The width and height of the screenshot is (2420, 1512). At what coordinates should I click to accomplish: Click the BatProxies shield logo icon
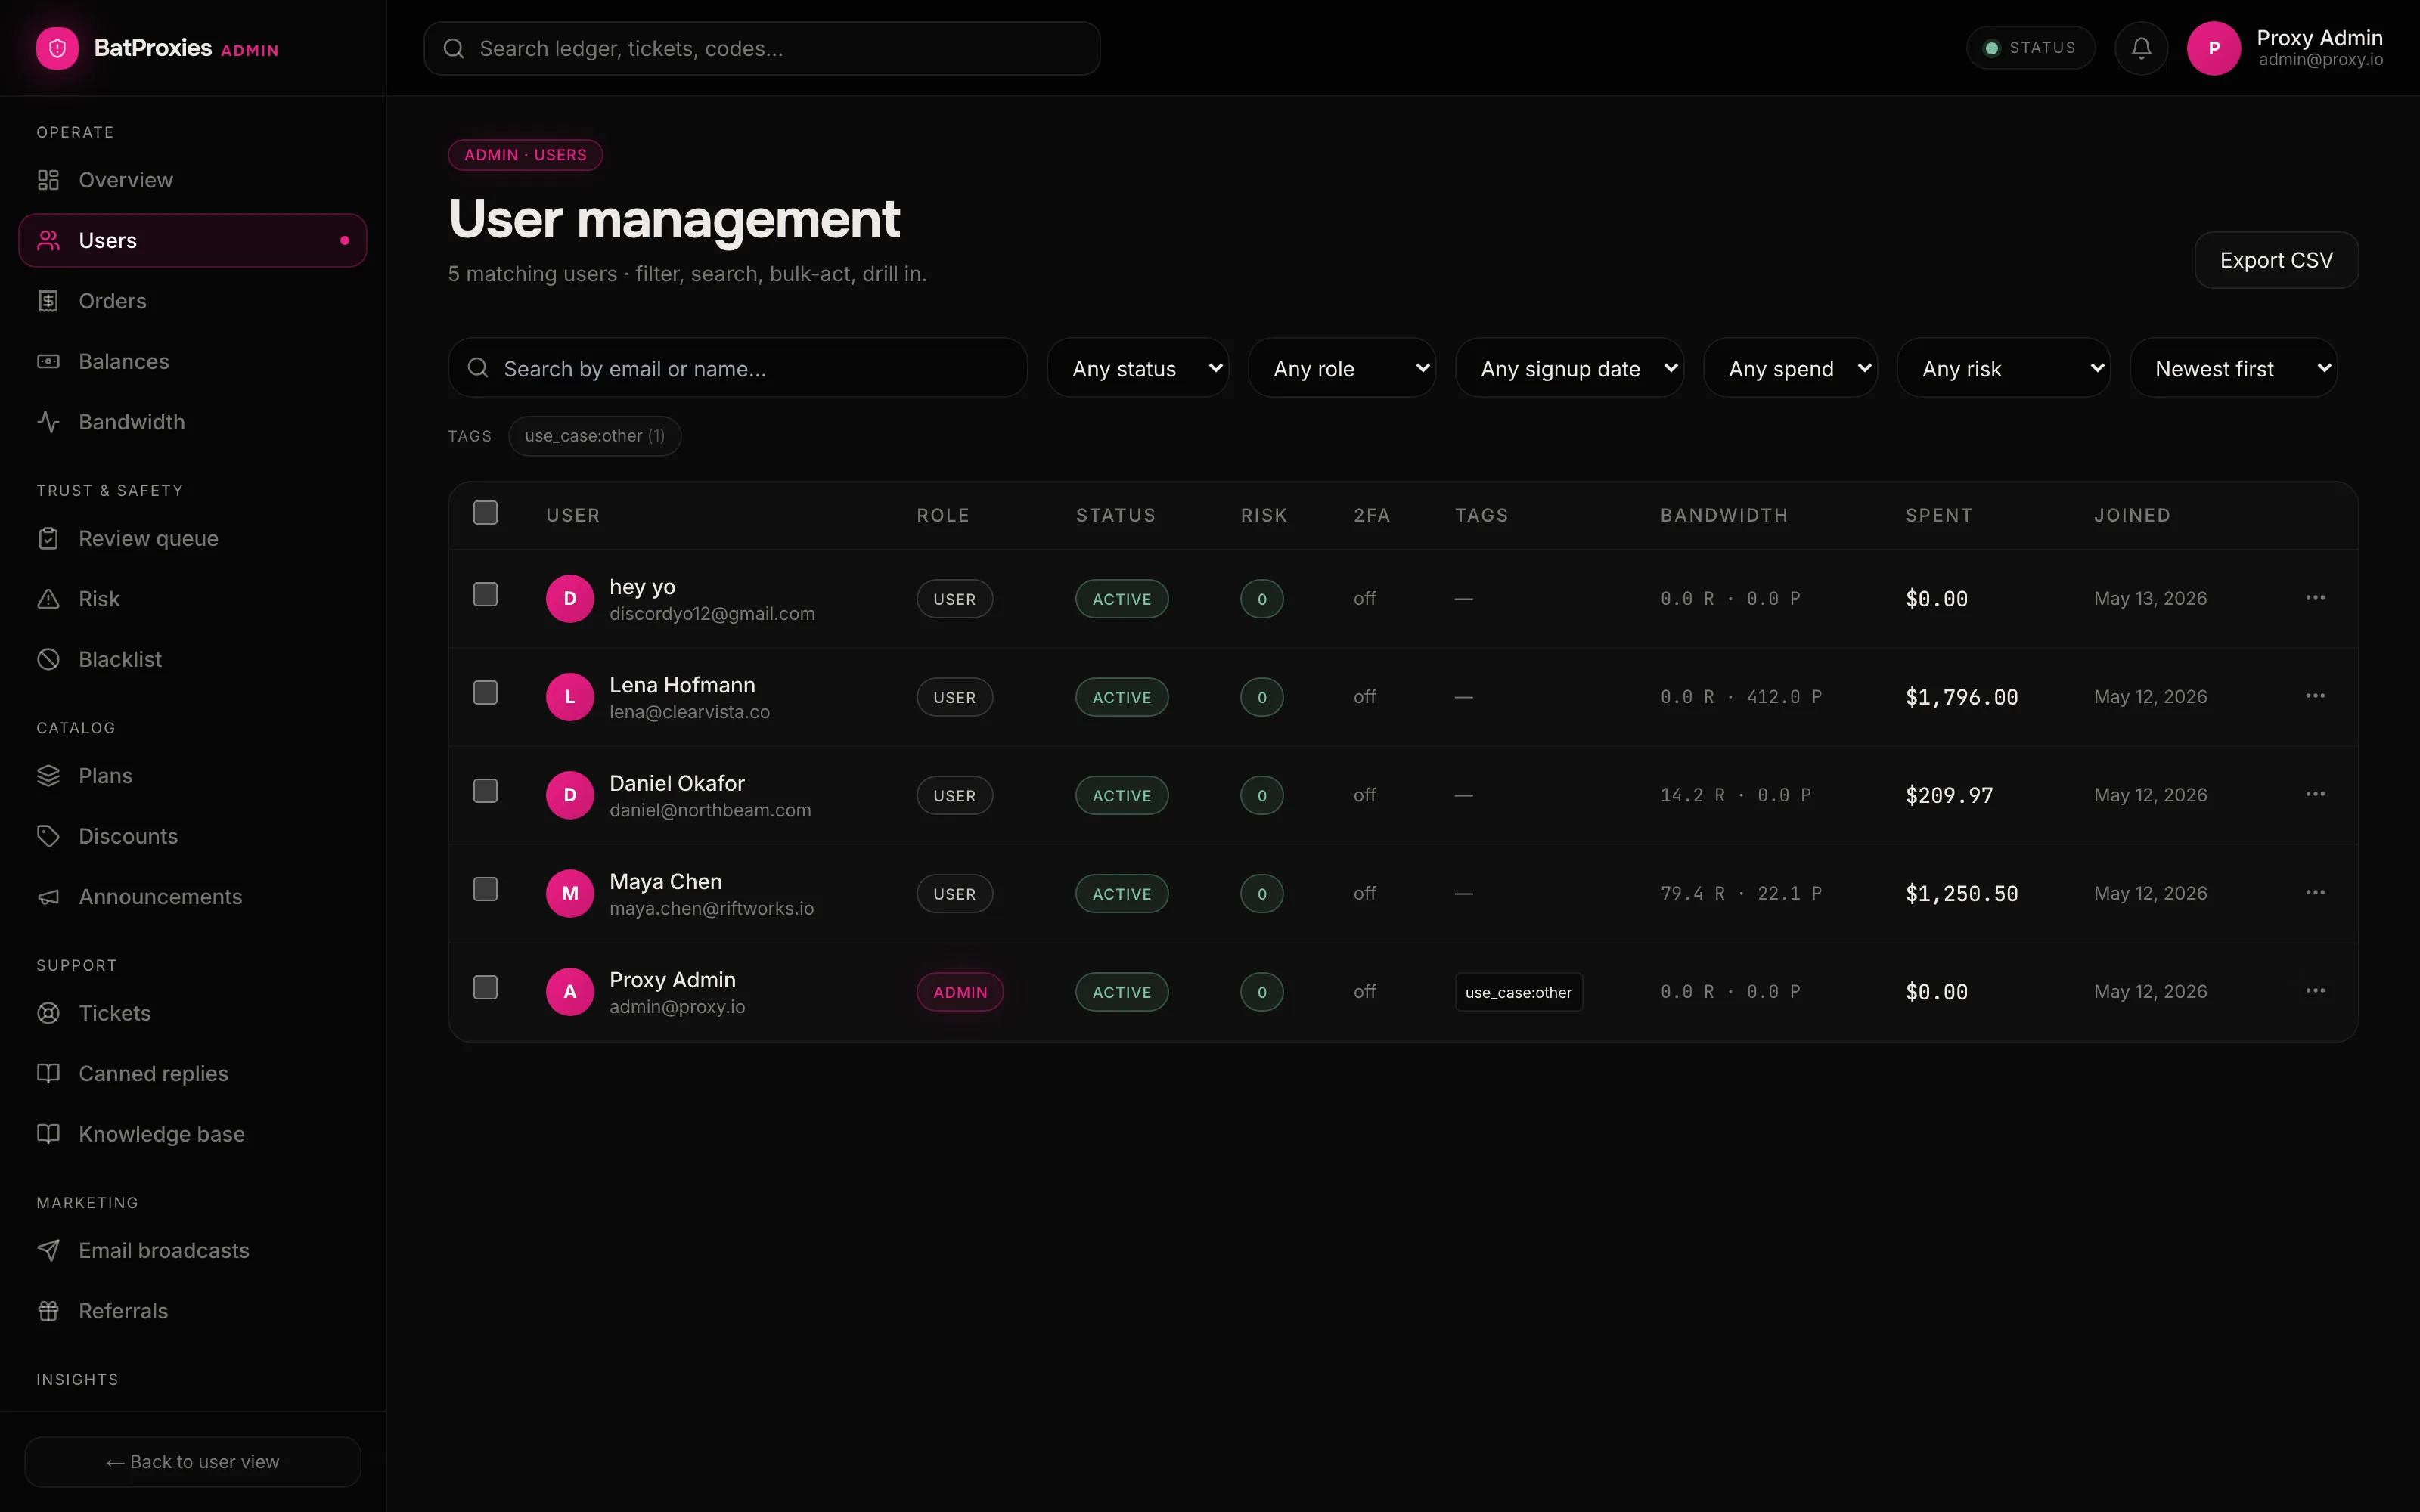57,48
